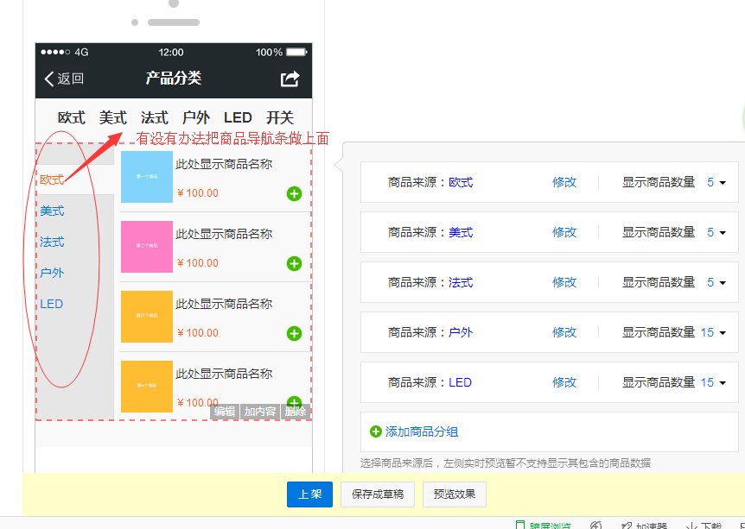Select the LED category in the sidebar
Viewport: 745px width, 529px height.
50,304
